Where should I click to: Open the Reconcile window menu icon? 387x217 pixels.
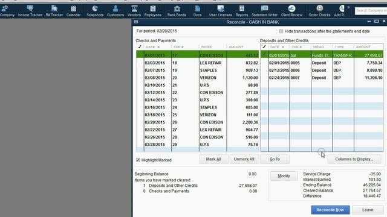point(136,22)
